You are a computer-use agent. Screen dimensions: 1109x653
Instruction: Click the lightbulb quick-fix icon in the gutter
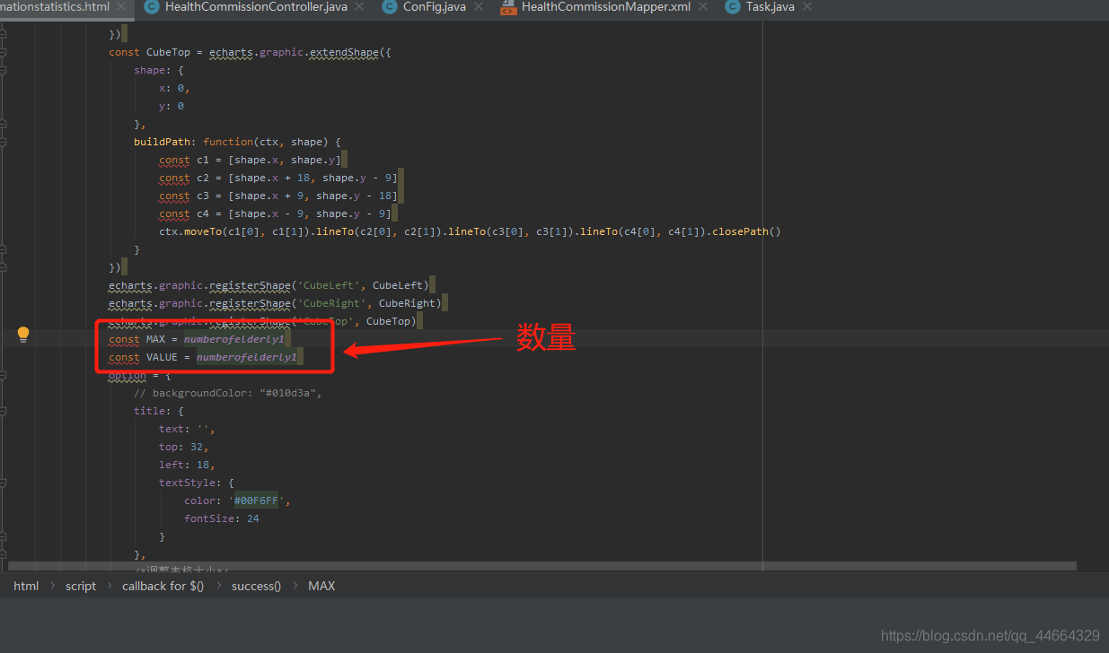click(x=23, y=335)
